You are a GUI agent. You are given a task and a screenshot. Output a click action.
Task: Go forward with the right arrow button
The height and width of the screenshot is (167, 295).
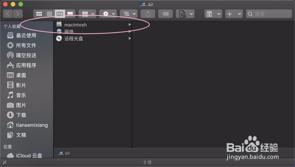click(x=18, y=14)
